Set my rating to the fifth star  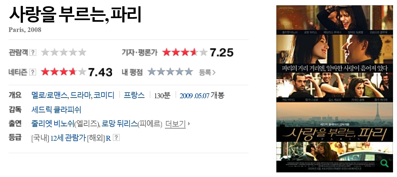click(188, 72)
